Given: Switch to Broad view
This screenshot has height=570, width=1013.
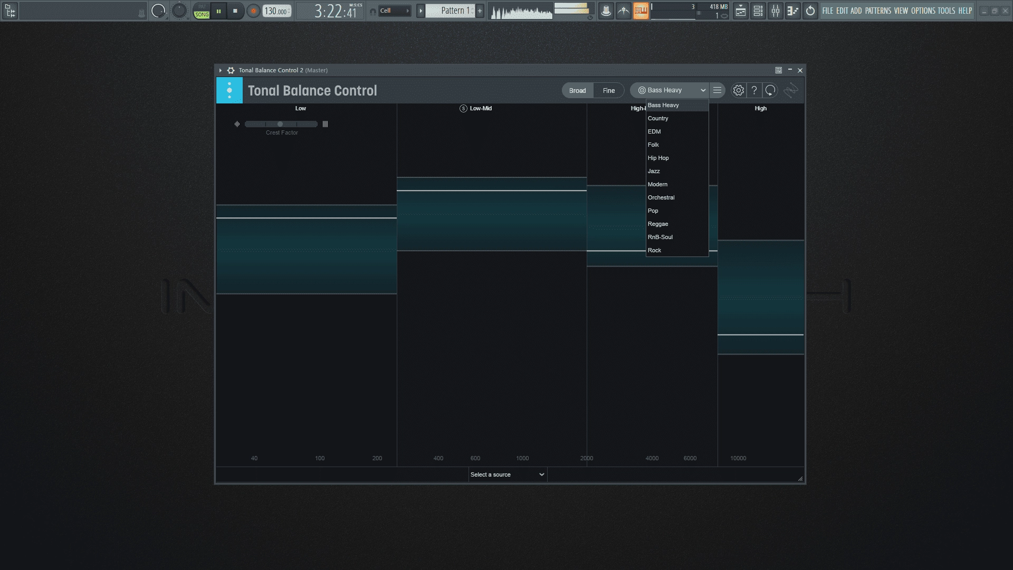Looking at the screenshot, I should click(578, 90).
